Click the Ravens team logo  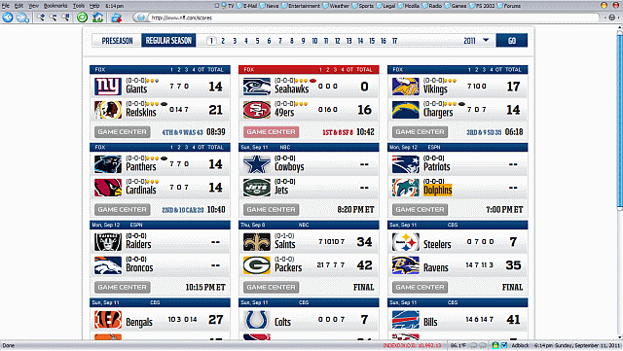pyautogui.click(x=405, y=265)
